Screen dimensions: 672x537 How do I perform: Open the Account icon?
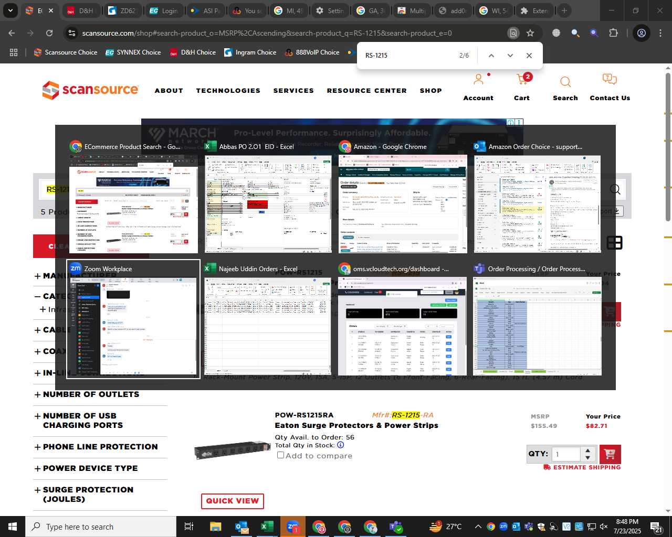pos(478,80)
